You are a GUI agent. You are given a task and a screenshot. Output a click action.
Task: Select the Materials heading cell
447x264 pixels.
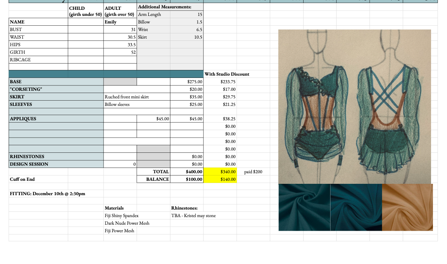(x=120, y=208)
